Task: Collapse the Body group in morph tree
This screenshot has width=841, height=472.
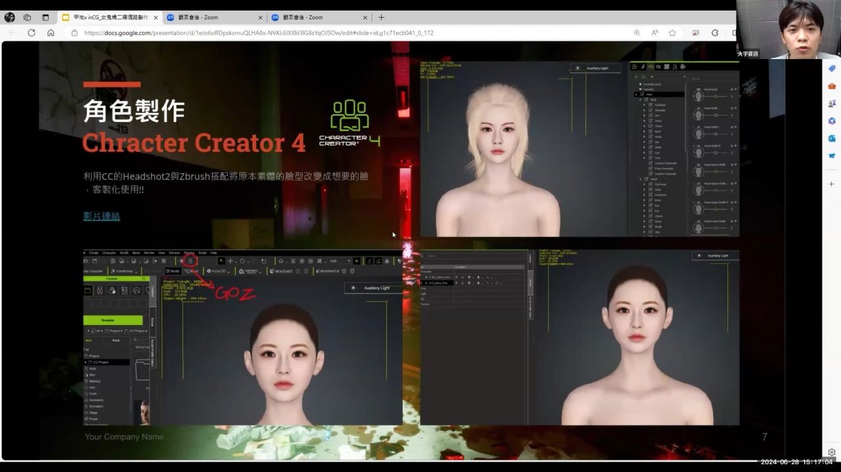Action: click(x=640, y=100)
